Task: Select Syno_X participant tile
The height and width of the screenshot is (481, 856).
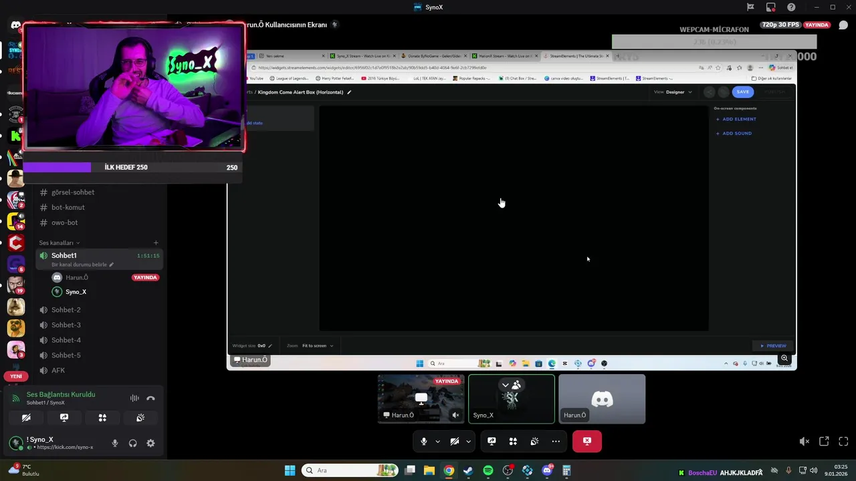Action: (512, 399)
